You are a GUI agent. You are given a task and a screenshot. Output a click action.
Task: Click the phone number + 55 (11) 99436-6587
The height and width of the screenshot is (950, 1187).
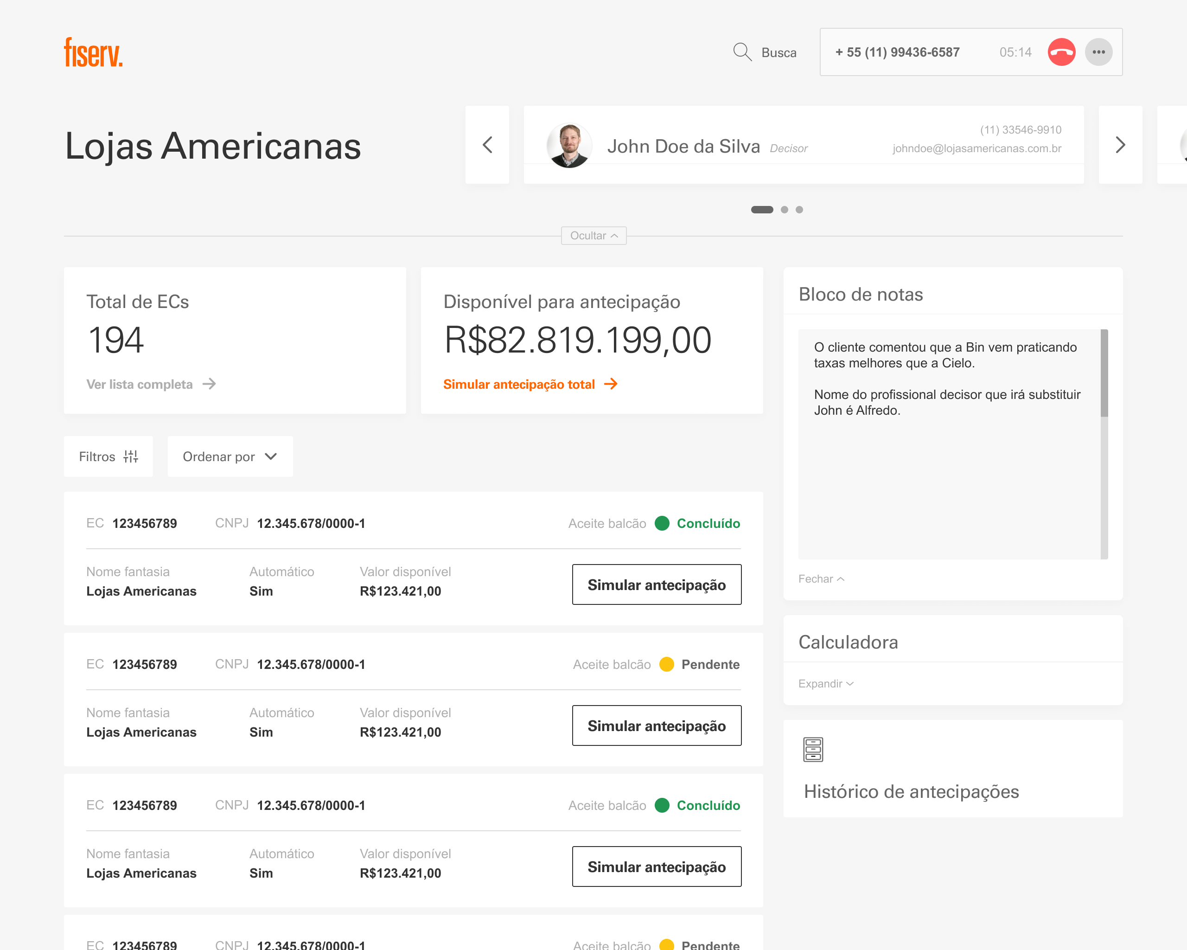pyautogui.click(x=897, y=52)
